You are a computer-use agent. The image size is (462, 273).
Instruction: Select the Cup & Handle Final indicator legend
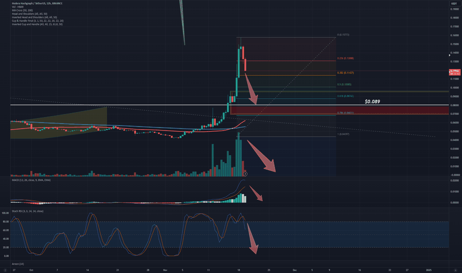click(x=38, y=21)
